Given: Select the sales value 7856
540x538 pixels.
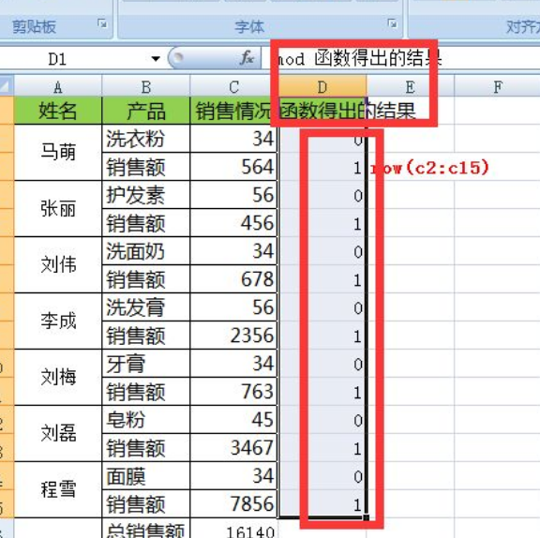Looking at the screenshot, I should 233,503.
